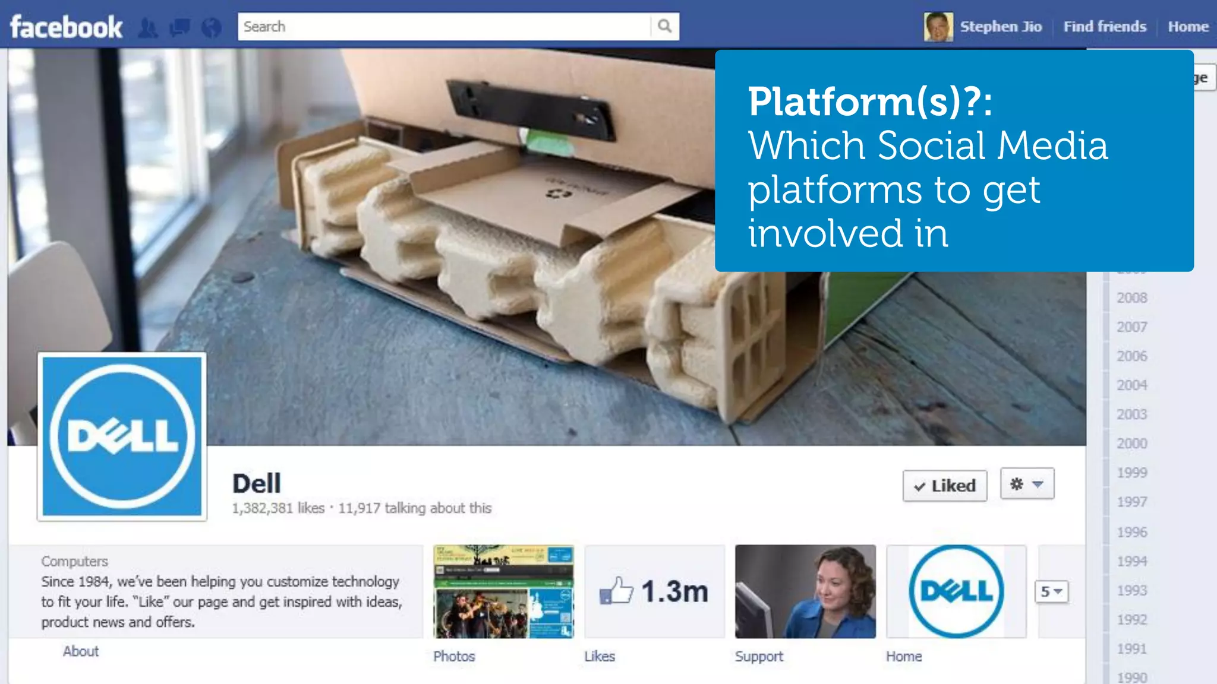The image size is (1217, 684).
Task: Click the search magnifier button
Action: (x=665, y=26)
